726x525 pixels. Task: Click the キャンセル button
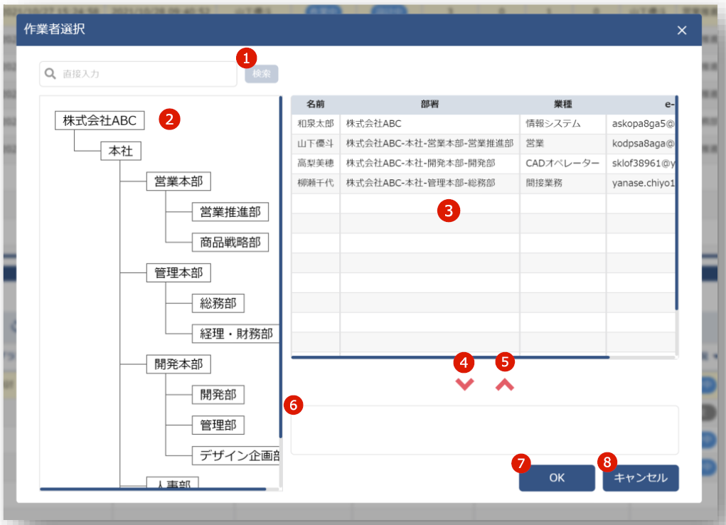pos(641,478)
